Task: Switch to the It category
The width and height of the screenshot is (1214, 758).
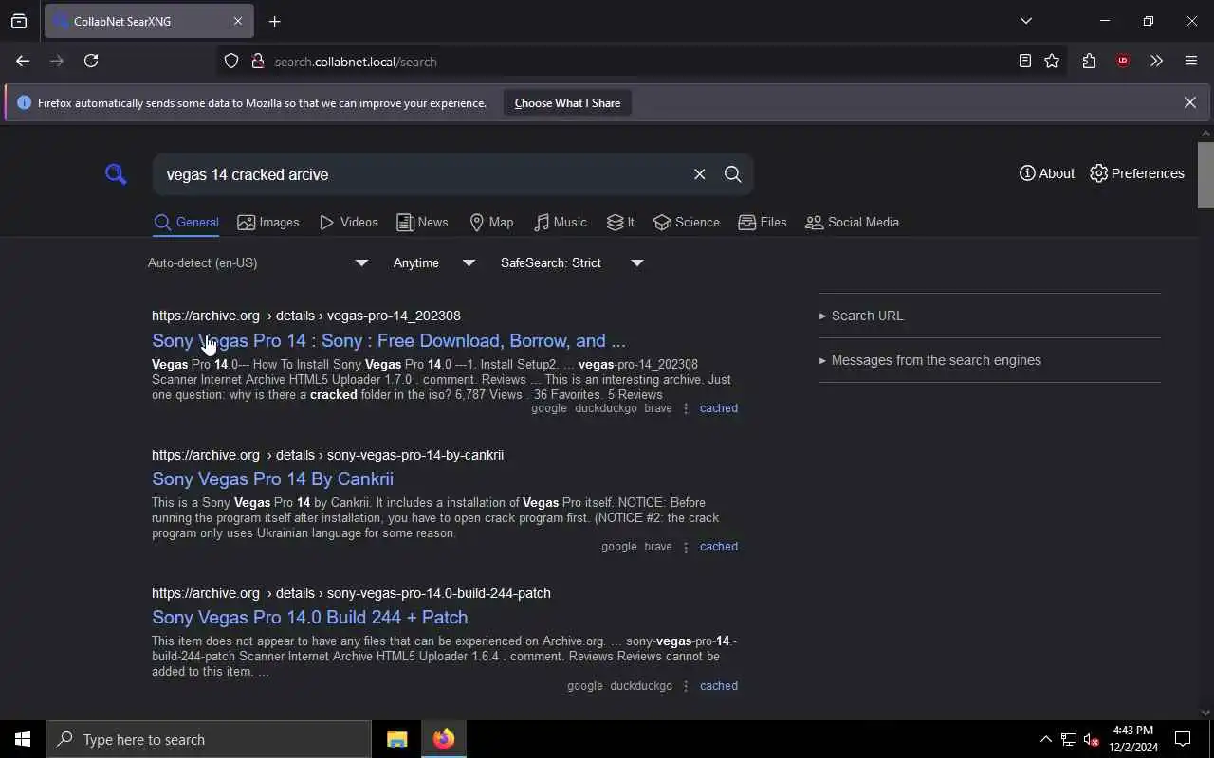Action: [620, 222]
